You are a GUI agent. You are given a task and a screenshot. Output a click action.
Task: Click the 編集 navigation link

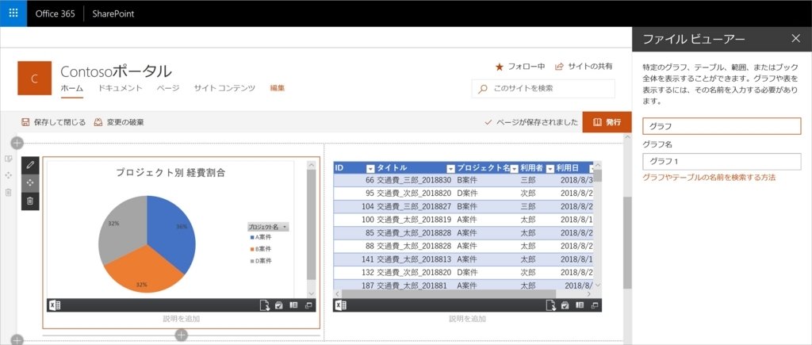278,89
